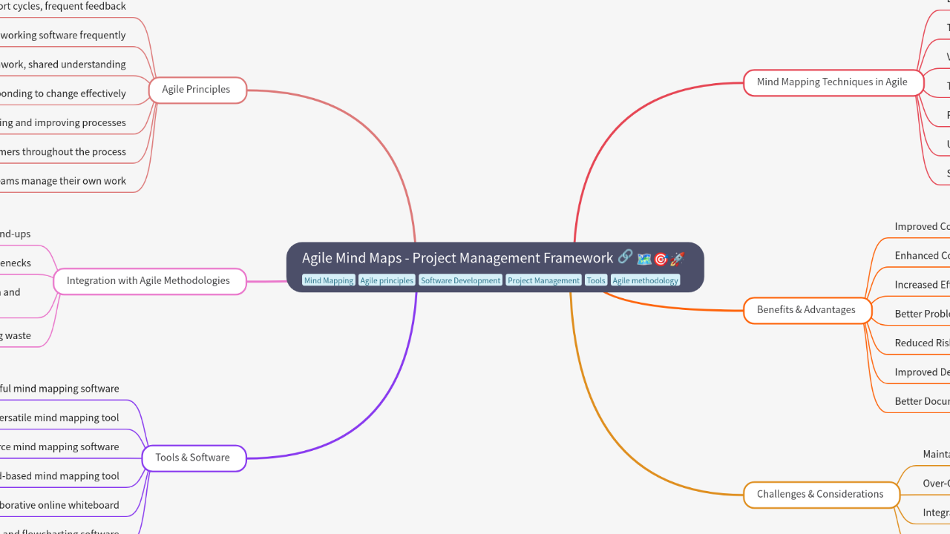Click the 'g waste' leaf
The width and height of the screenshot is (950, 534).
click(16, 335)
